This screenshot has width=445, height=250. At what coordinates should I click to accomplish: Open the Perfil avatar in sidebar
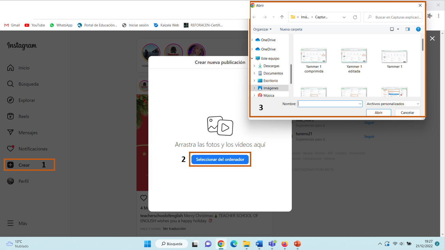(11, 181)
